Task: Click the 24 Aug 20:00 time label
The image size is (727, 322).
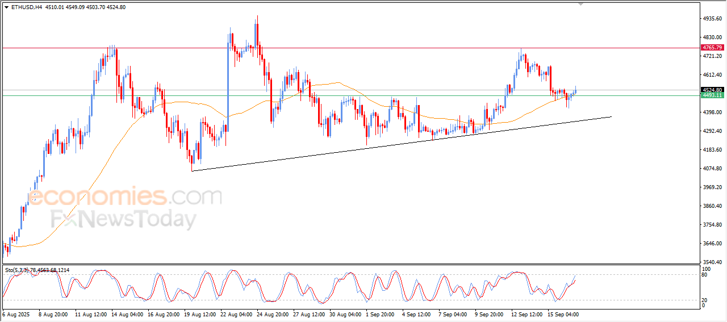Action: click(x=273, y=314)
